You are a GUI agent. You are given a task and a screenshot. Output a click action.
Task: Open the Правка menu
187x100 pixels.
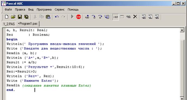(20, 9)
